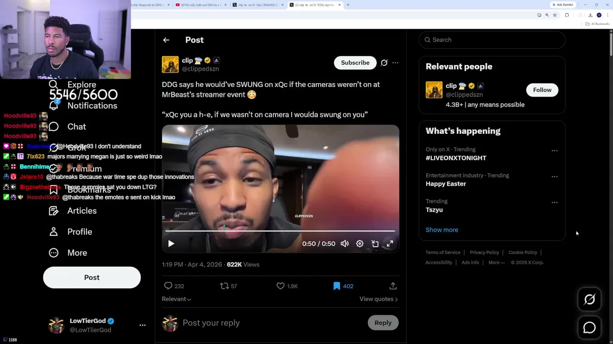The image size is (613, 344).
Task: Expand the Relevant replies sort dropdown
Action: point(176,299)
